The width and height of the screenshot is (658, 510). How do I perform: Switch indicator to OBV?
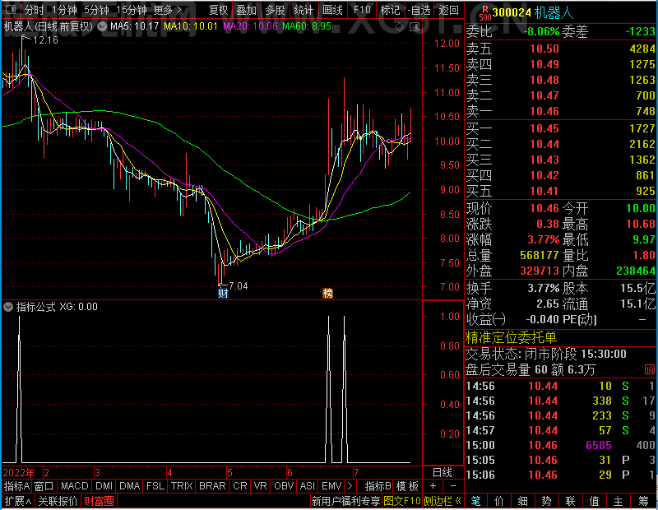click(x=284, y=486)
